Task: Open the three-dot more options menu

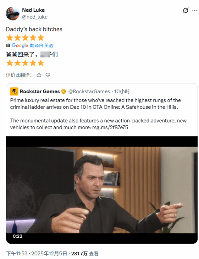Action: click(x=195, y=10)
